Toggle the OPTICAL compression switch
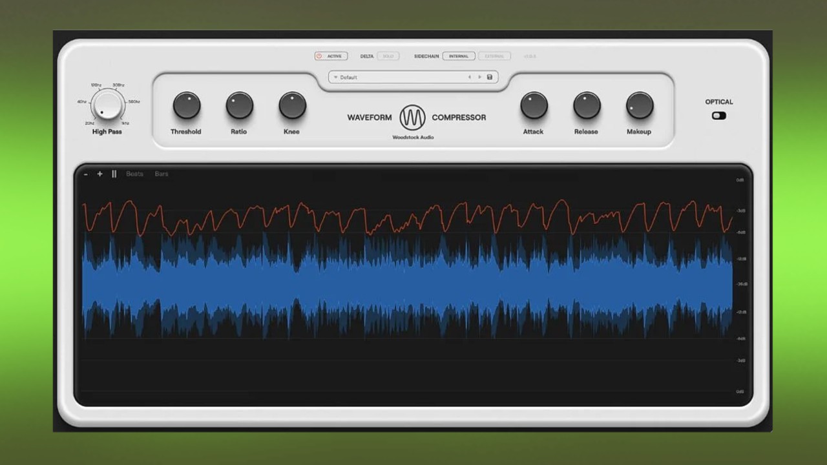The width and height of the screenshot is (827, 465). click(718, 116)
